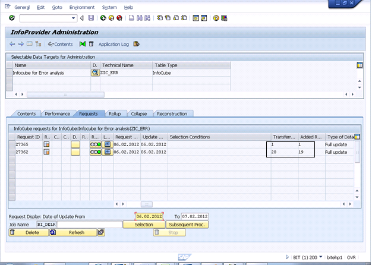Click the Save diskette icon
The width and height of the screenshot is (372, 265).
tap(91, 18)
